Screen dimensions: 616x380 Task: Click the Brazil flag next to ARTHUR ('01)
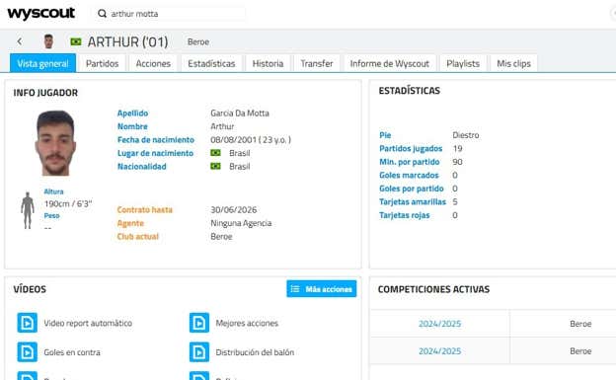click(x=76, y=41)
